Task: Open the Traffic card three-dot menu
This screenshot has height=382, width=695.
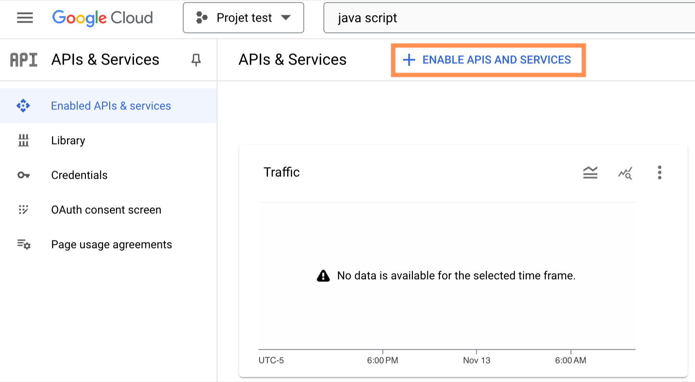Action: click(660, 172)
